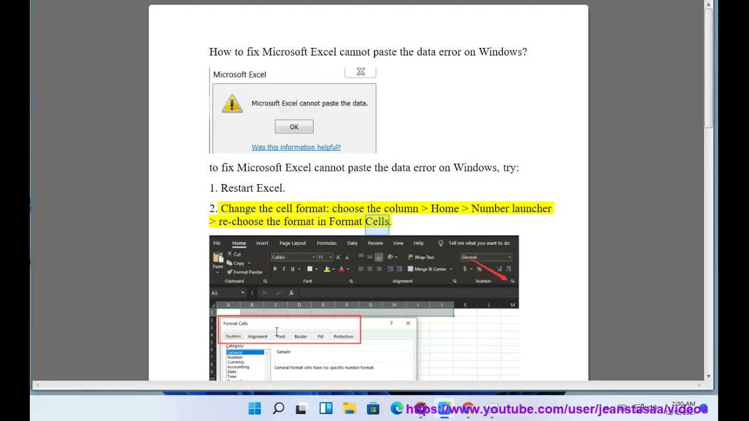
Task: Click red font color icon in Excel picture
Action: (342, 269)
